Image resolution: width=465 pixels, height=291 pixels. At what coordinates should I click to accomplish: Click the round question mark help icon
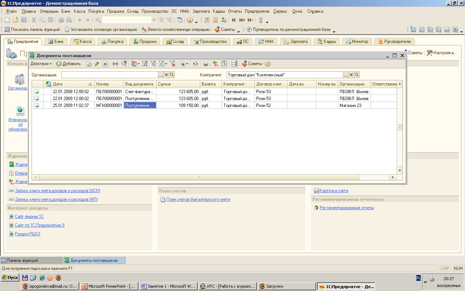[268, 64]
